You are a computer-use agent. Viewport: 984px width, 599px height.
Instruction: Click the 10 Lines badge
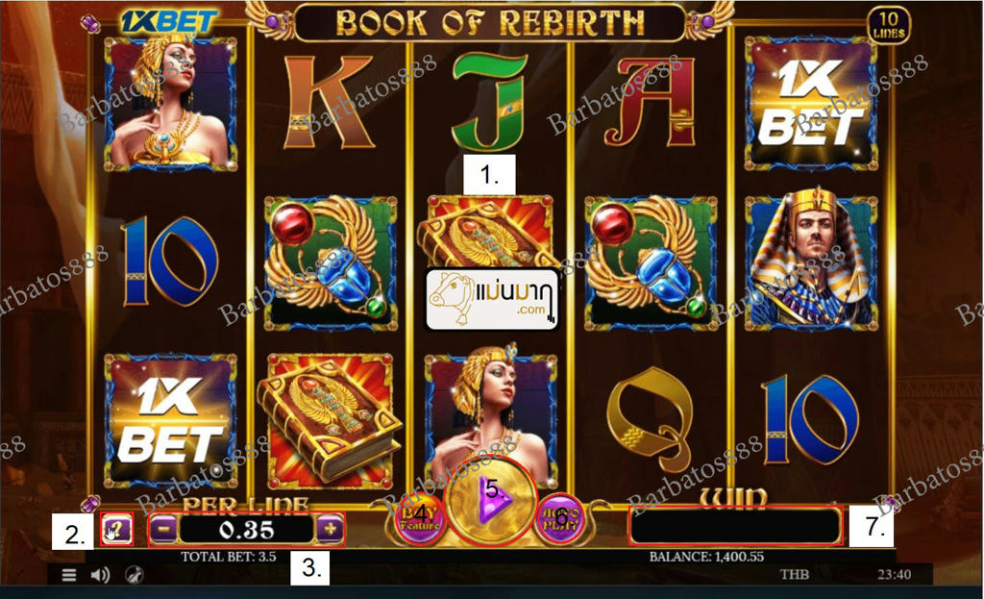click(x=888, y=25)
